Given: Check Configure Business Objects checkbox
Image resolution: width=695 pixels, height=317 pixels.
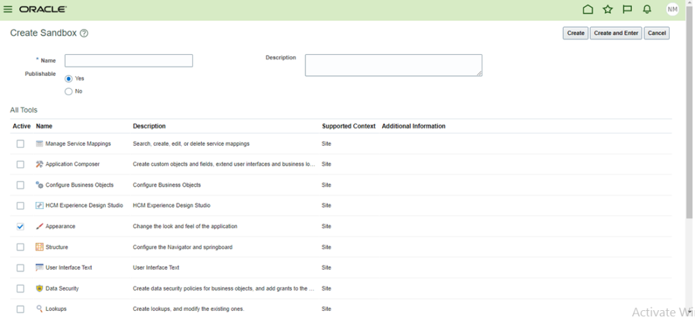Looking at the screenshot, I should pyautogui.click(x=20, y=185).
